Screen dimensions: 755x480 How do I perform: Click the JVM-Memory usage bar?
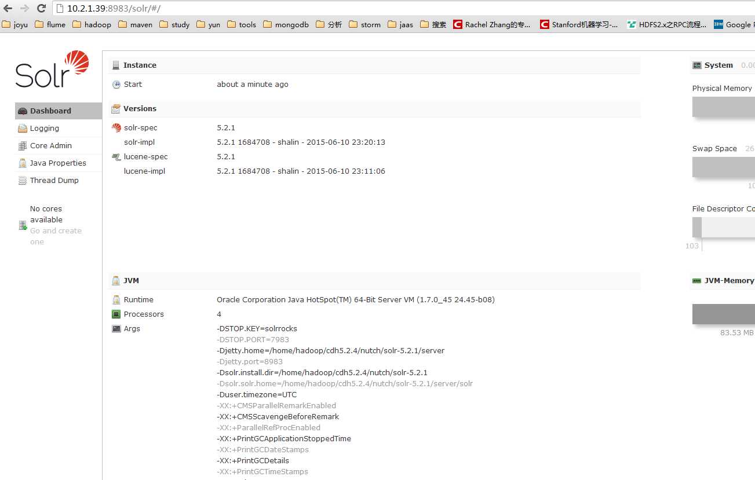[724, 314]
